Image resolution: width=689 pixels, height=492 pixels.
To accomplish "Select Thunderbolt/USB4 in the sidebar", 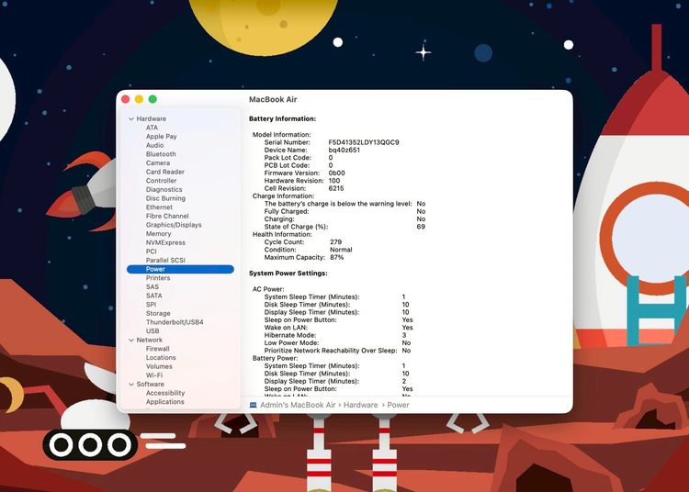I will pos(175,322).
